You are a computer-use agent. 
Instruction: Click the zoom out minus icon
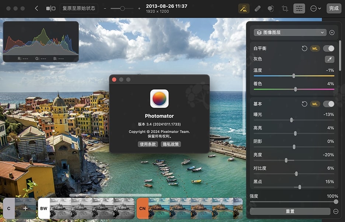click(x=105, y=8)
